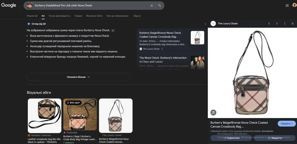Click the Поділитися share button

[x=231, y=138]
